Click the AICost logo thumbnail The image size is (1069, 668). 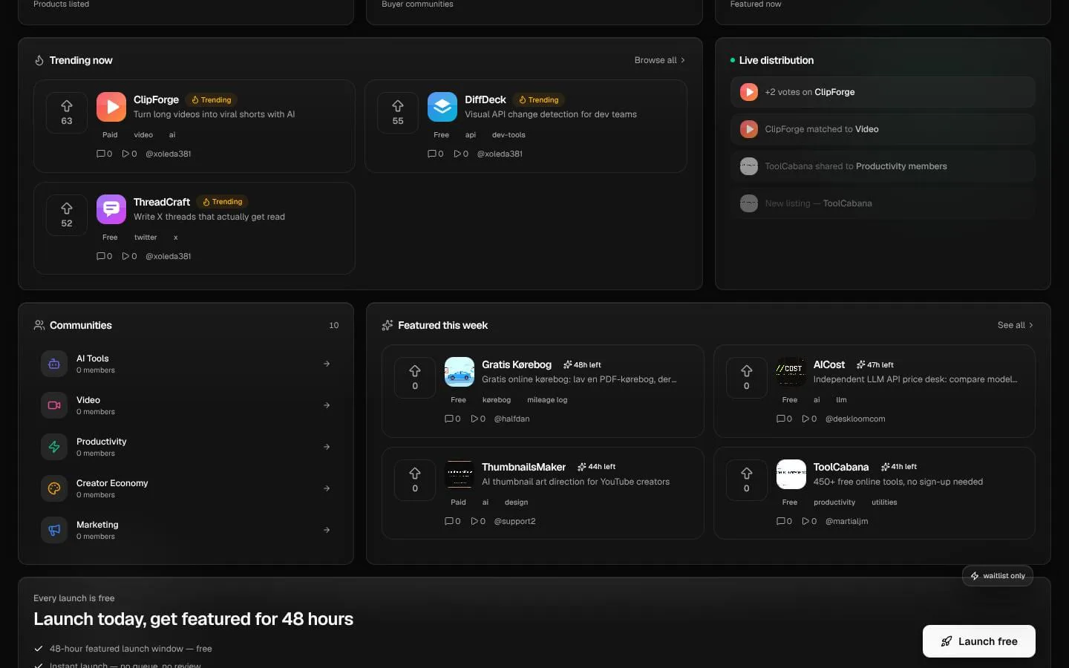[x=791, y=372]
